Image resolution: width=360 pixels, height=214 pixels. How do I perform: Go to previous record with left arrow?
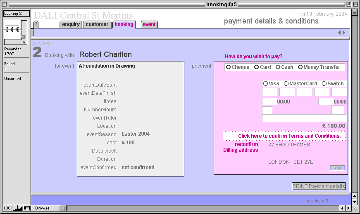click(339, 33)
